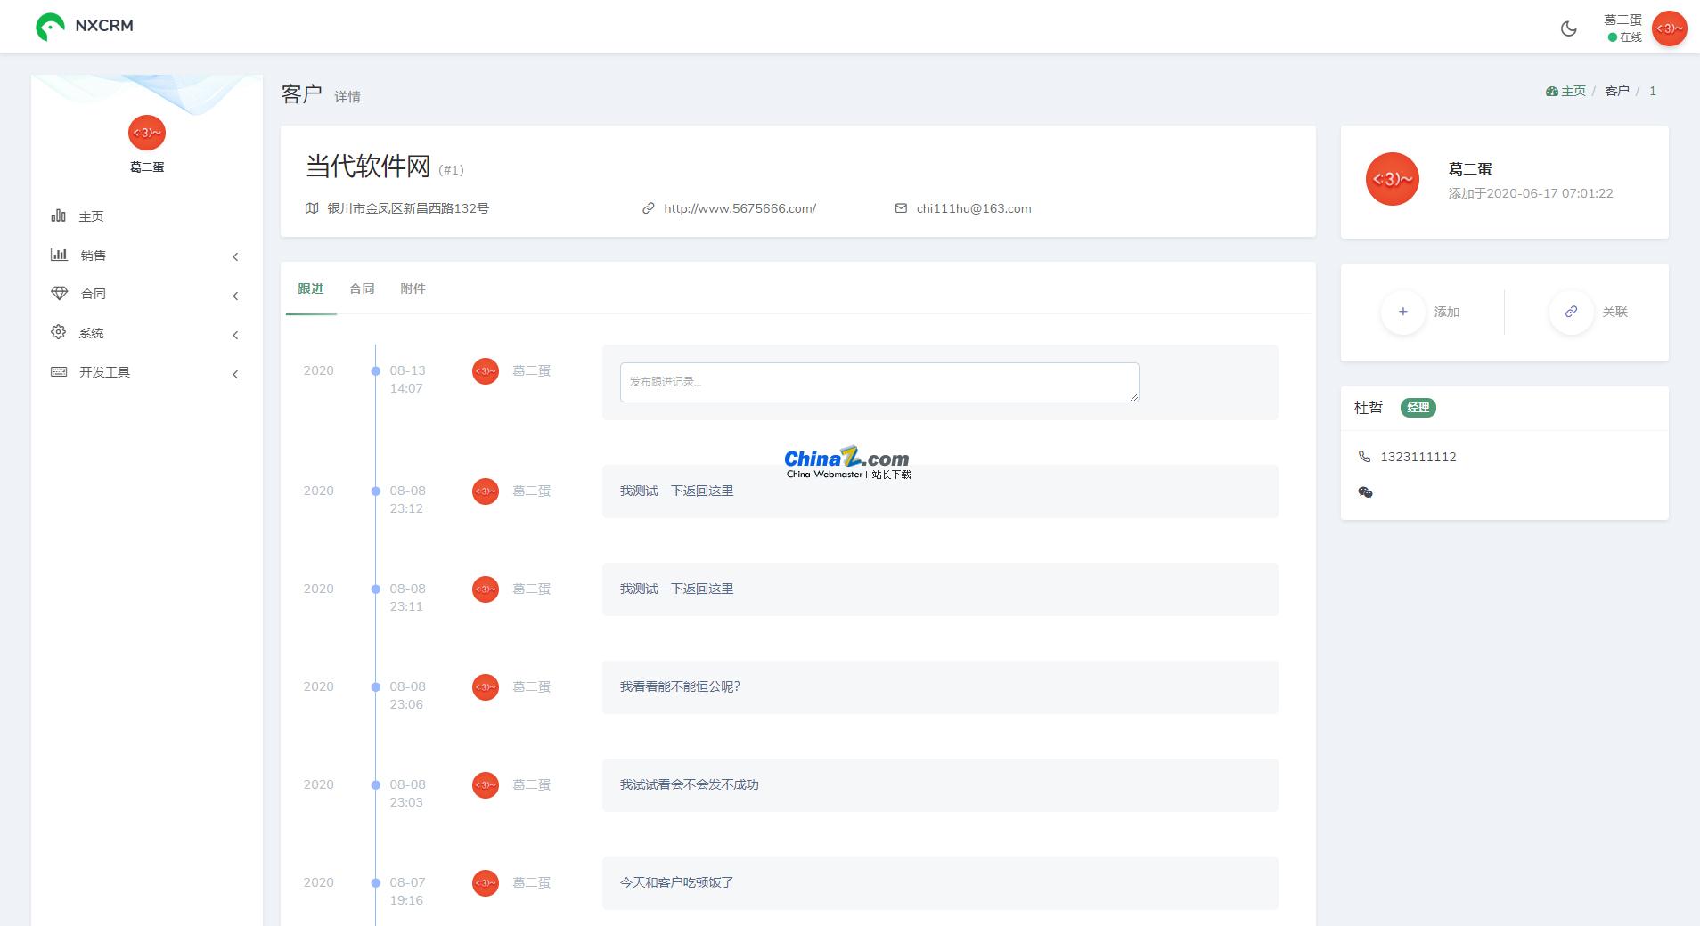Click the link icon to associate contact
Screen dimensions: 1700x926
tap(1571, 312)
